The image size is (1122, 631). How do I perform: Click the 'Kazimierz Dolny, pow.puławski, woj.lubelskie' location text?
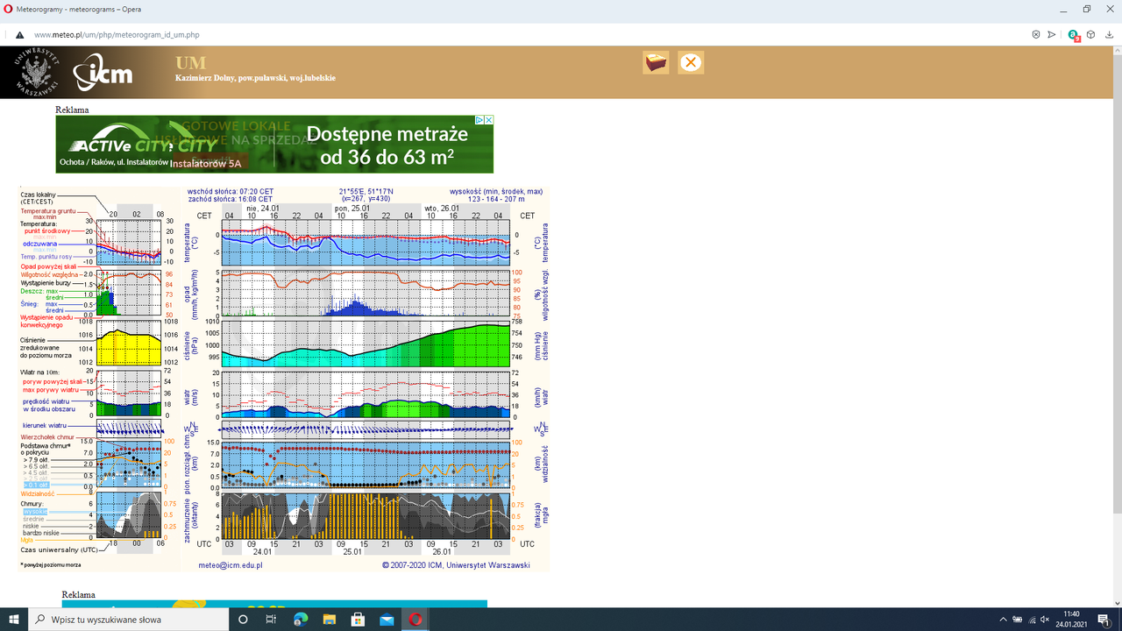click(255, 78)
